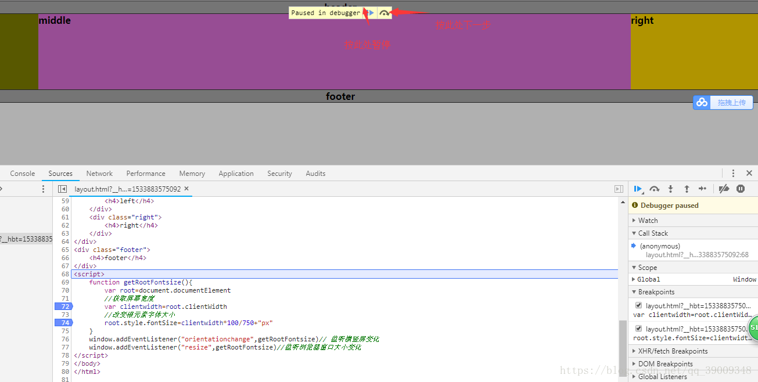Screen dimensions: 758x382
Task: Click the cloud upload widget icon
Action: (702, 102)
